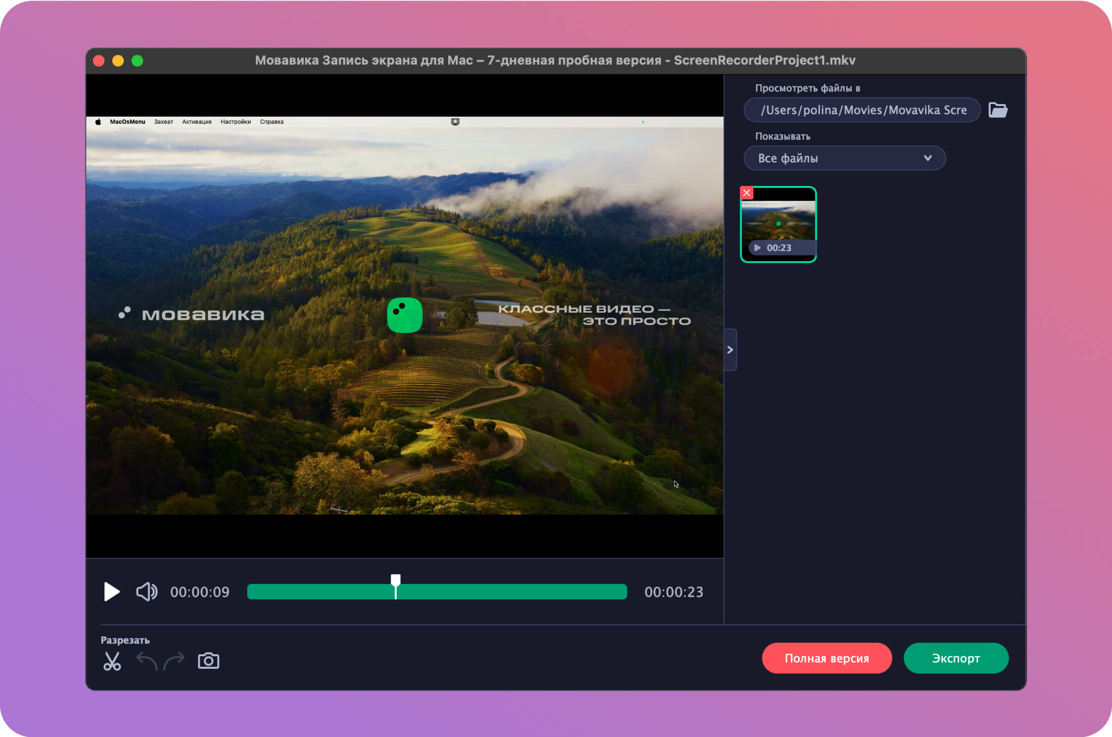Click the total duration 00:00:23
Screen dimensions: 1112x737
point(674,592)
